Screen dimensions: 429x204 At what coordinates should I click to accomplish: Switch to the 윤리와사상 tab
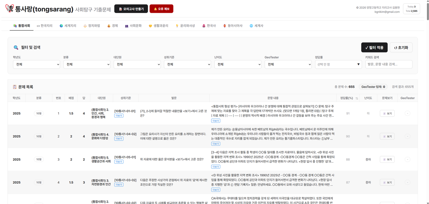coord(185,26)
